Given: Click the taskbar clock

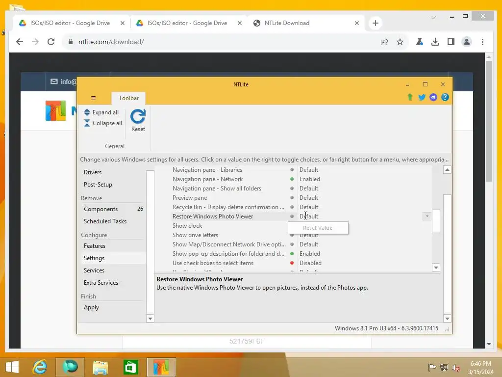Looking at the screenshot, I should click(x=480, y=368).
